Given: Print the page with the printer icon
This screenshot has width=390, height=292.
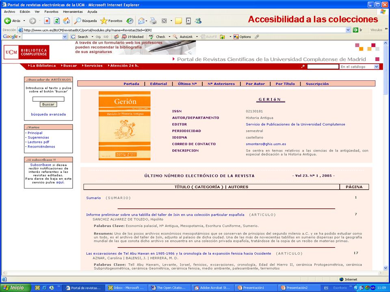Looking at the screenshot, I should (153, 21).
